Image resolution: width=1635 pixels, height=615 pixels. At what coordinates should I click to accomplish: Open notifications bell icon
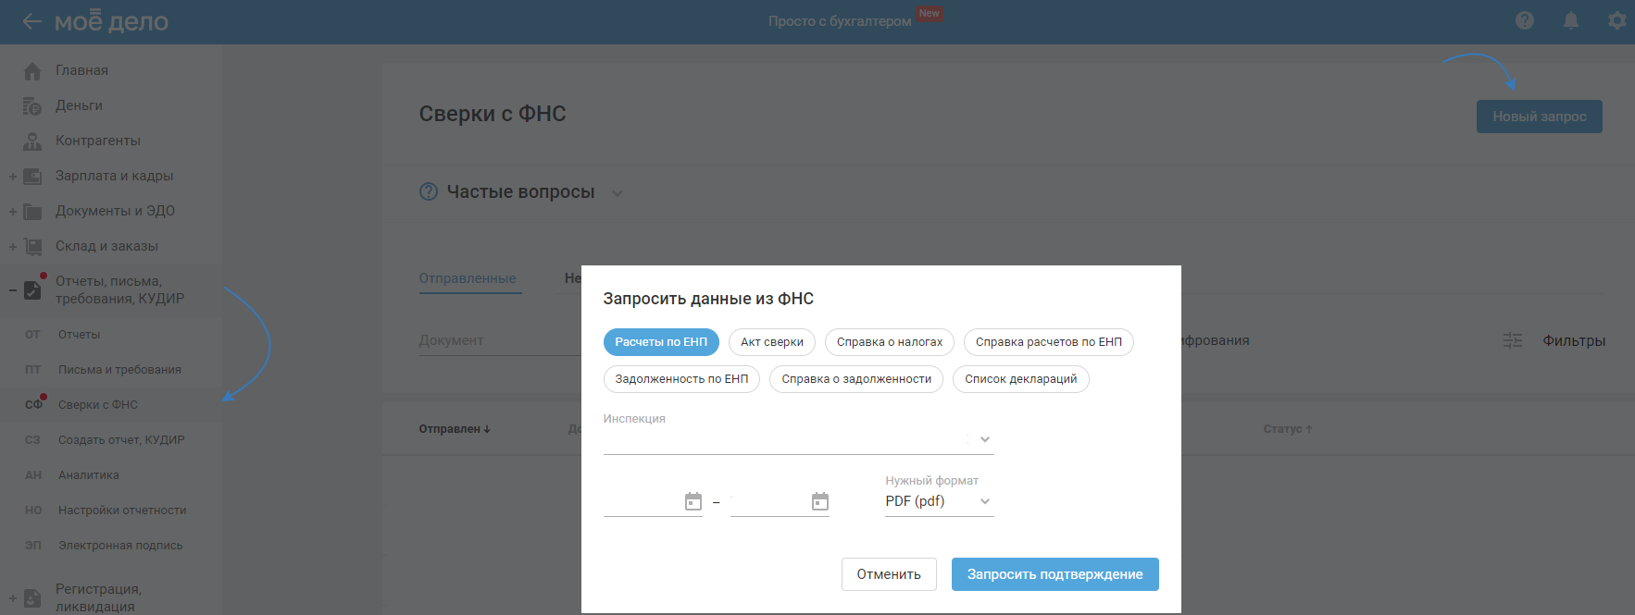tap(1571, 20)
